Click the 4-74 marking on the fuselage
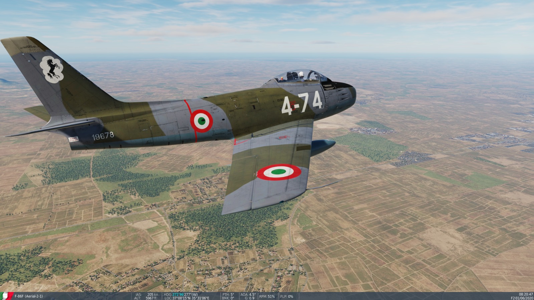The height and width of the screenshot is (300, 534). tap(302, 103)
